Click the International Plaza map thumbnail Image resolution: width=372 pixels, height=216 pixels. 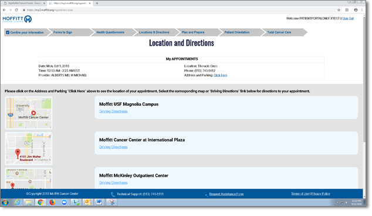(x=29, y=148)
